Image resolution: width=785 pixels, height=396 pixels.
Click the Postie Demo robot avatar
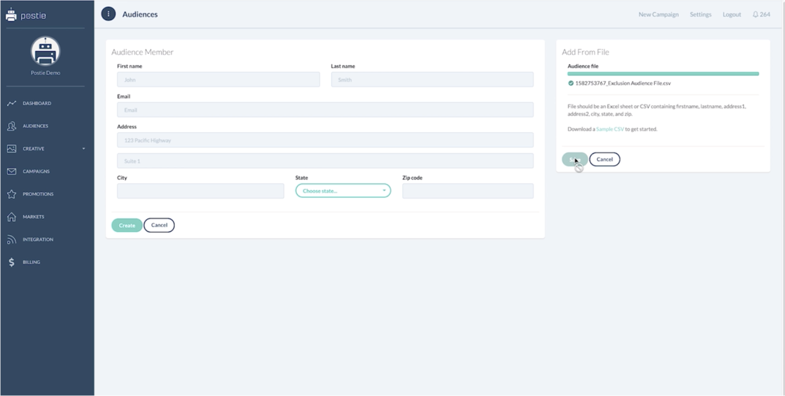pyautogui.click(x=45, y=51)
